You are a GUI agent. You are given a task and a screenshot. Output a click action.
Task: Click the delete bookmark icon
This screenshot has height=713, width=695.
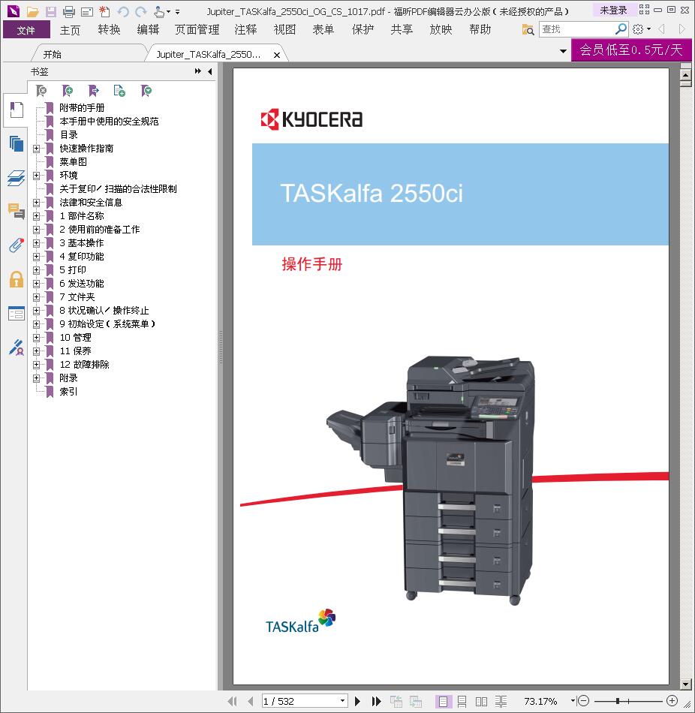tap(41, 91)
